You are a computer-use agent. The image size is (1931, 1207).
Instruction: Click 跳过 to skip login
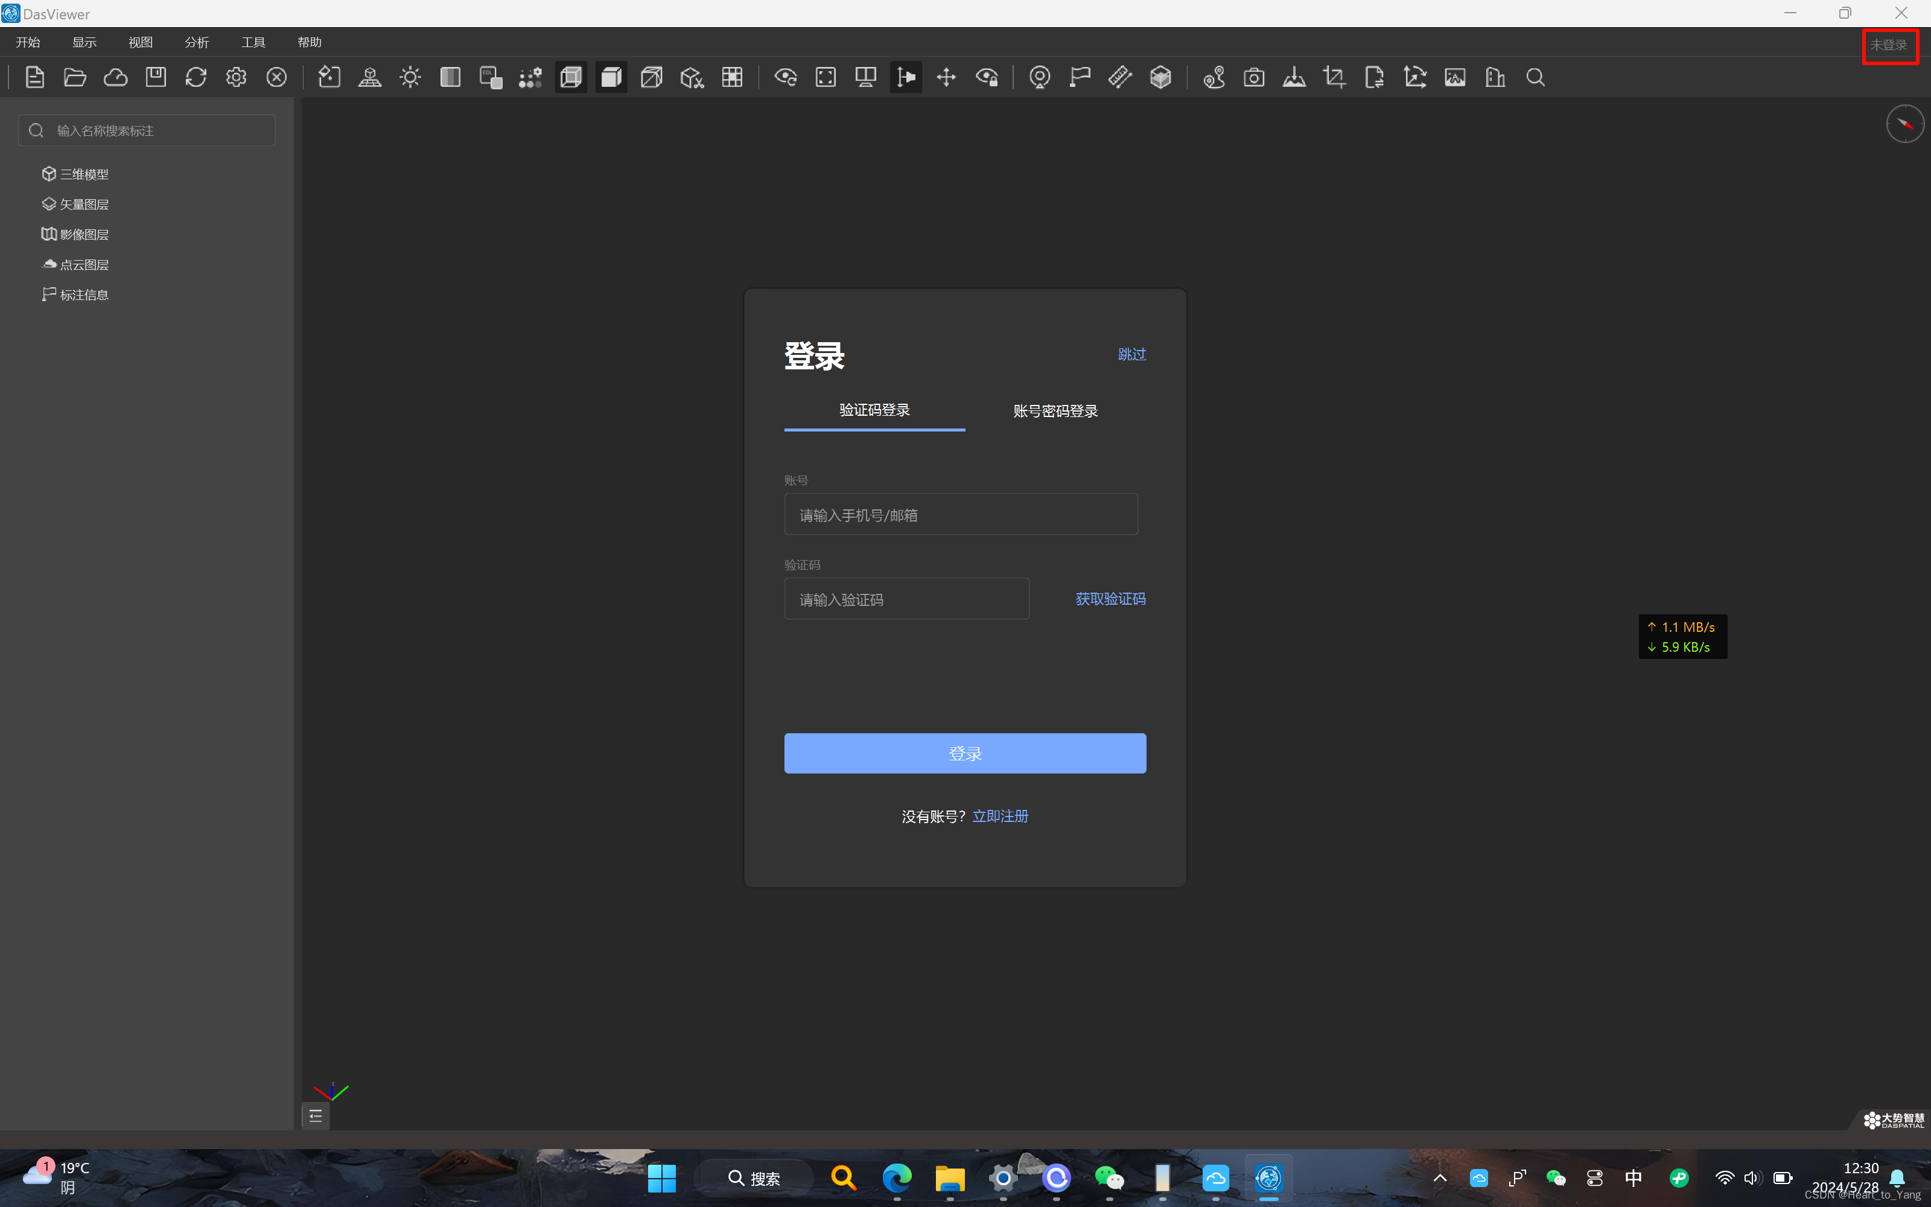[x=1131, y=354]
